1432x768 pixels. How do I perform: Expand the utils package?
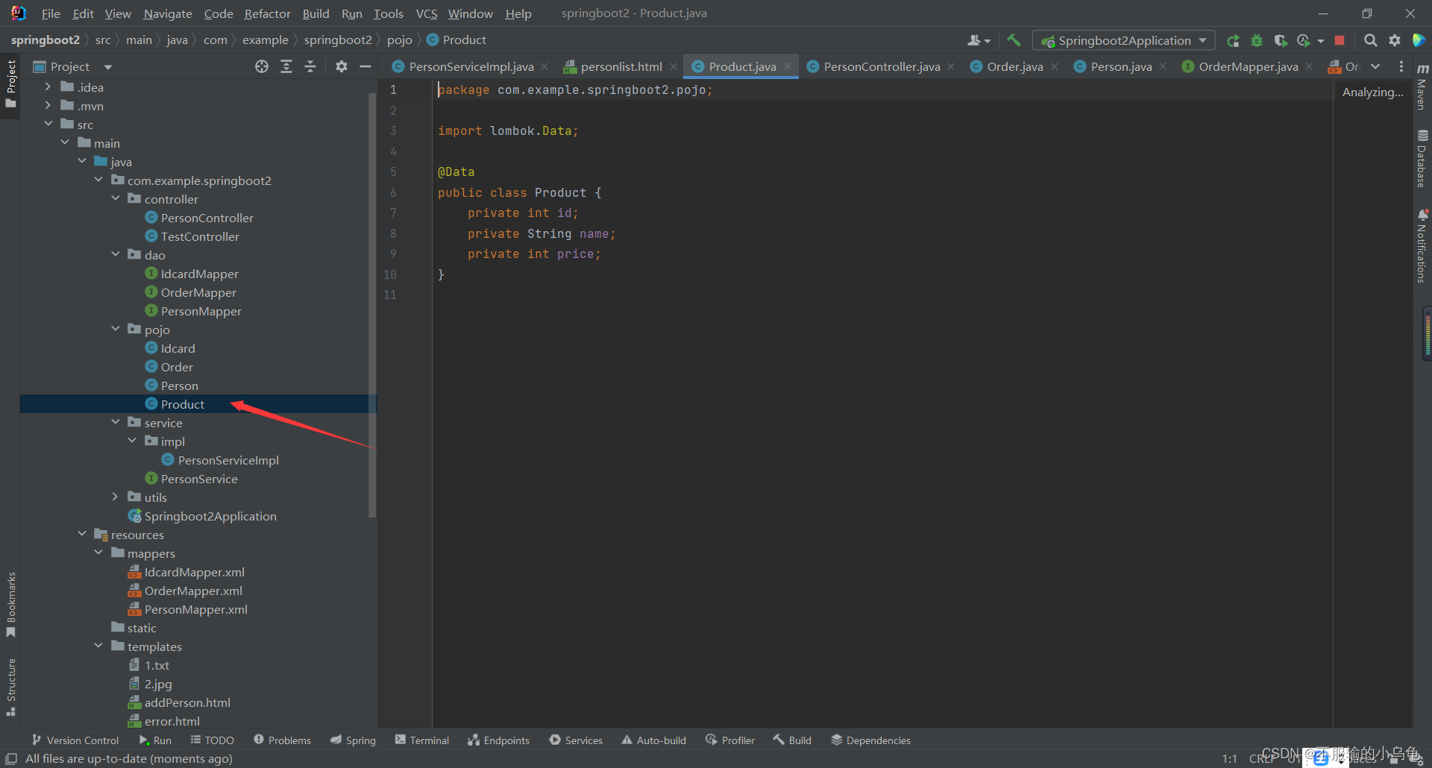pyautogui.click(x=116, y=497)
